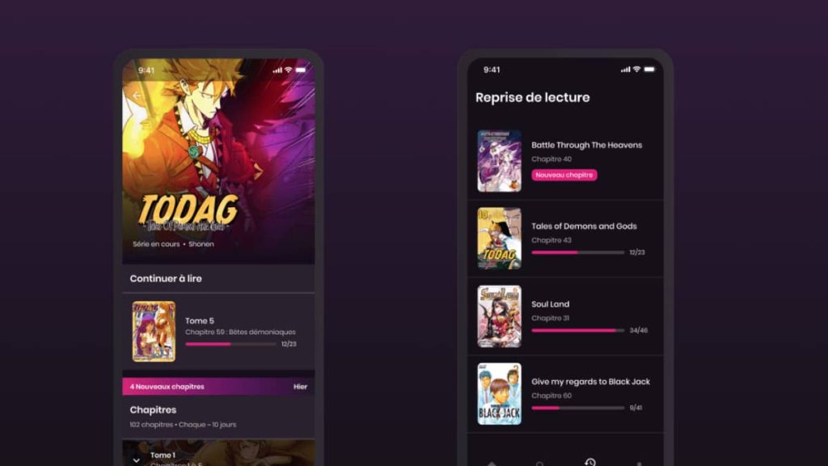Open the 4 Nouveaux chapitres banner
The image size is (828, 466).
click(218, 387)
